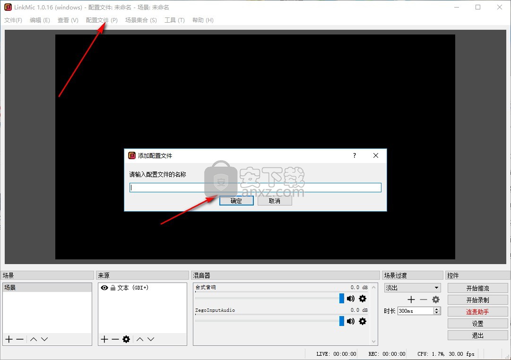511x360 pixels.
Task: Click 确定 in the add profile dialog
Action: [236, 201]
